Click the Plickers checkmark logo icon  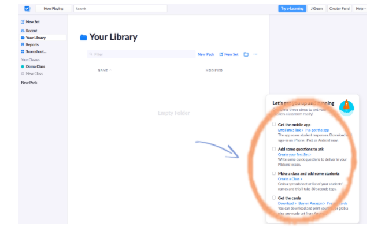(x=27, y=9)
